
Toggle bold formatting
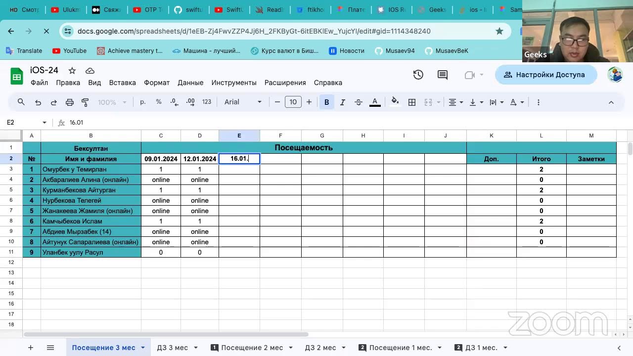tap(327, 102)
